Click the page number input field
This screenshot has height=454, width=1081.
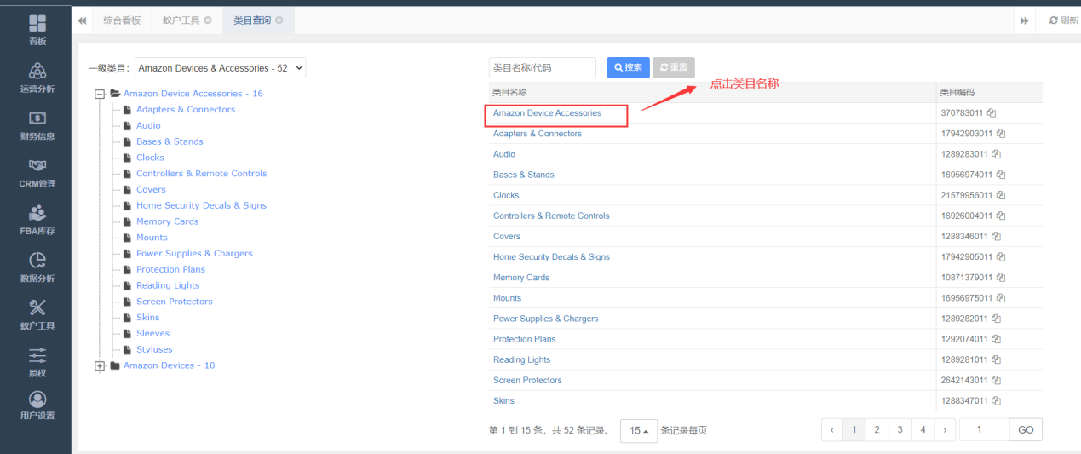point(984,430)
